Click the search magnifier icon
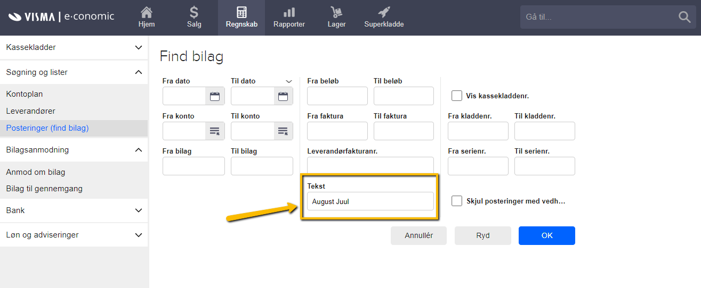Screen dimensions: 701x288 tap(684, 17)
